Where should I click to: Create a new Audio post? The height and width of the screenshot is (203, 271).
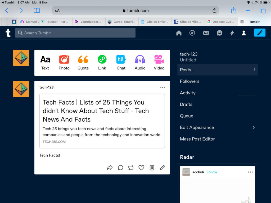pyautogui.click(x=140, y=63)
